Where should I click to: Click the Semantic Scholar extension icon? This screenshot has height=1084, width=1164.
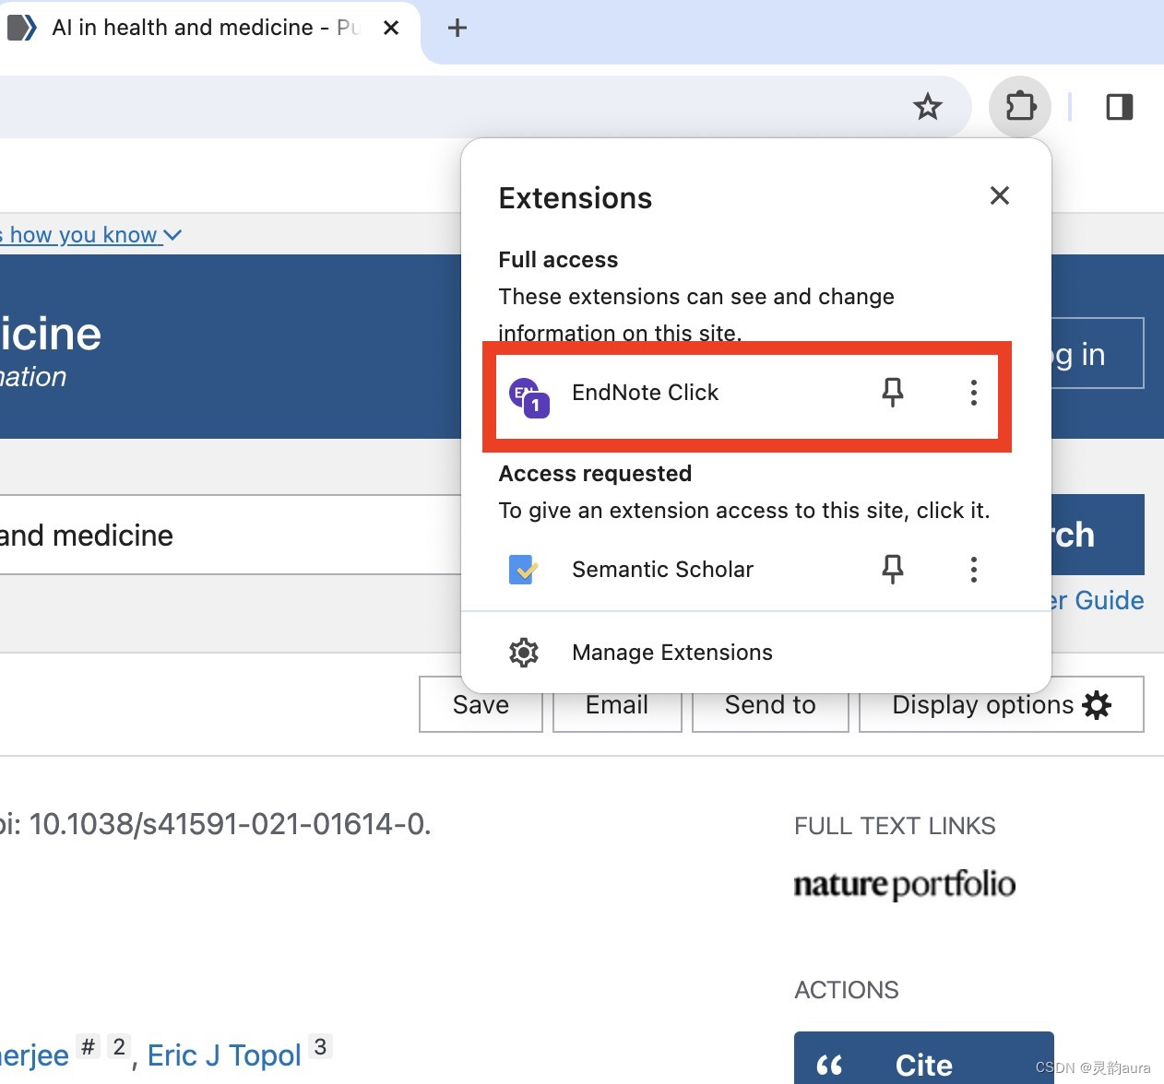click(x=523, y=570)
